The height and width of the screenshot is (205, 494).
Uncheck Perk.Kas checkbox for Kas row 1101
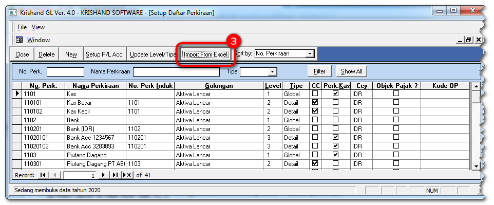point(335,94)
